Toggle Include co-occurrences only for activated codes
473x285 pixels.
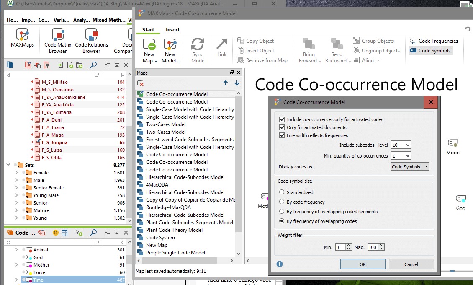click(282, 119)
